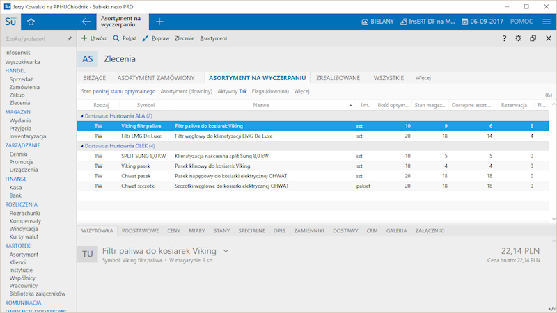Viewport: 557px width, 313px height.
Task: Click the Utwórz plus icon
Action: point(84,38)
